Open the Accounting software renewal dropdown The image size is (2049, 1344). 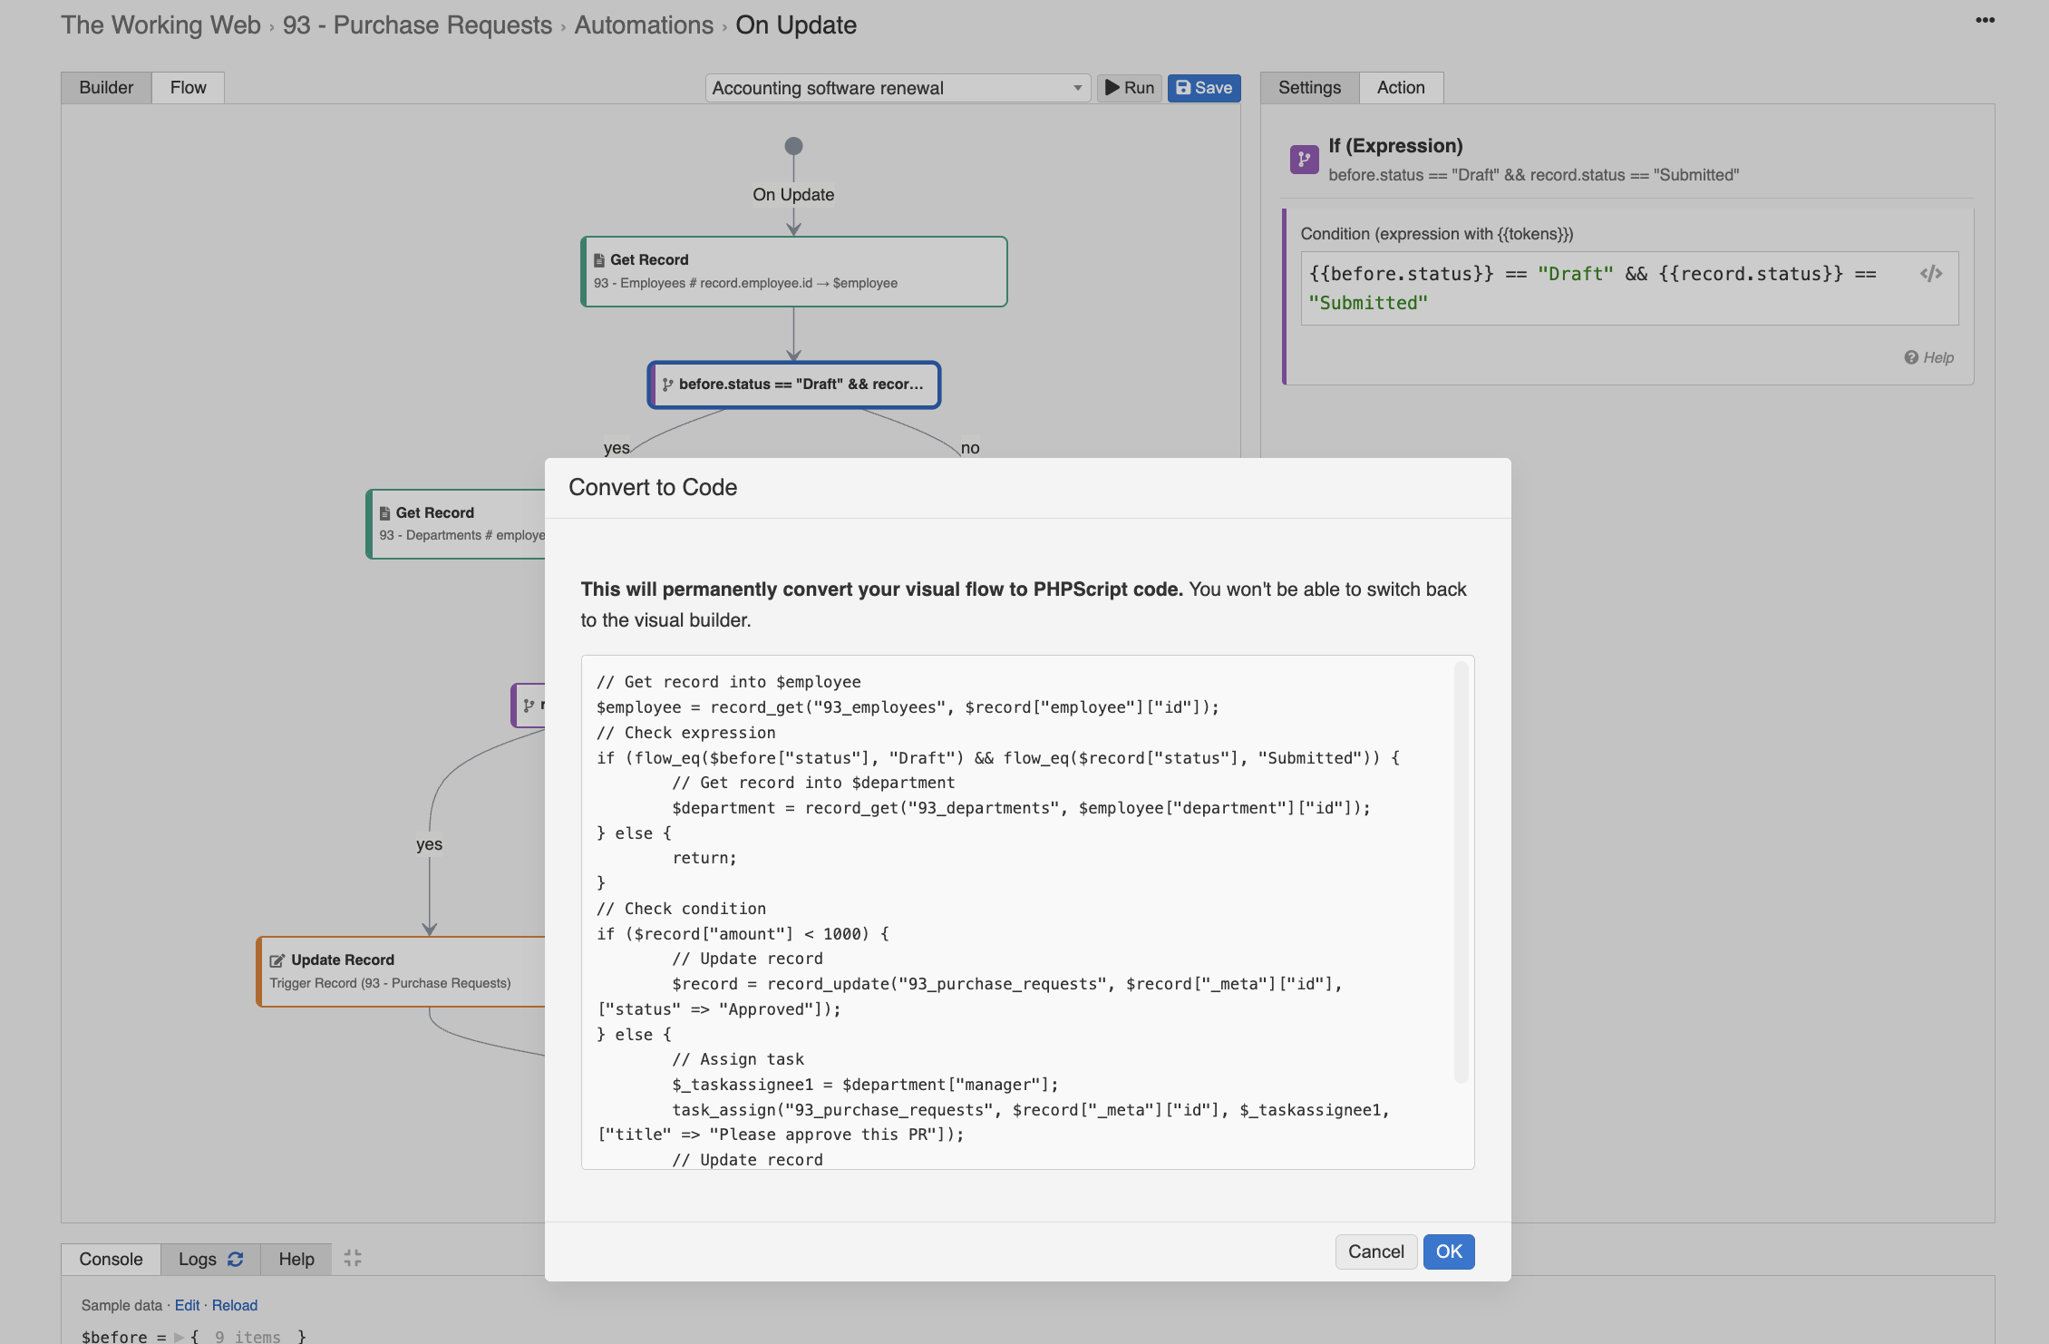(x=898, y=88)
